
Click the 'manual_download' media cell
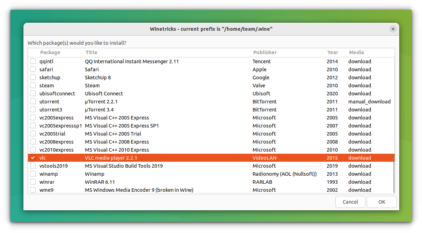coord(370,102)
